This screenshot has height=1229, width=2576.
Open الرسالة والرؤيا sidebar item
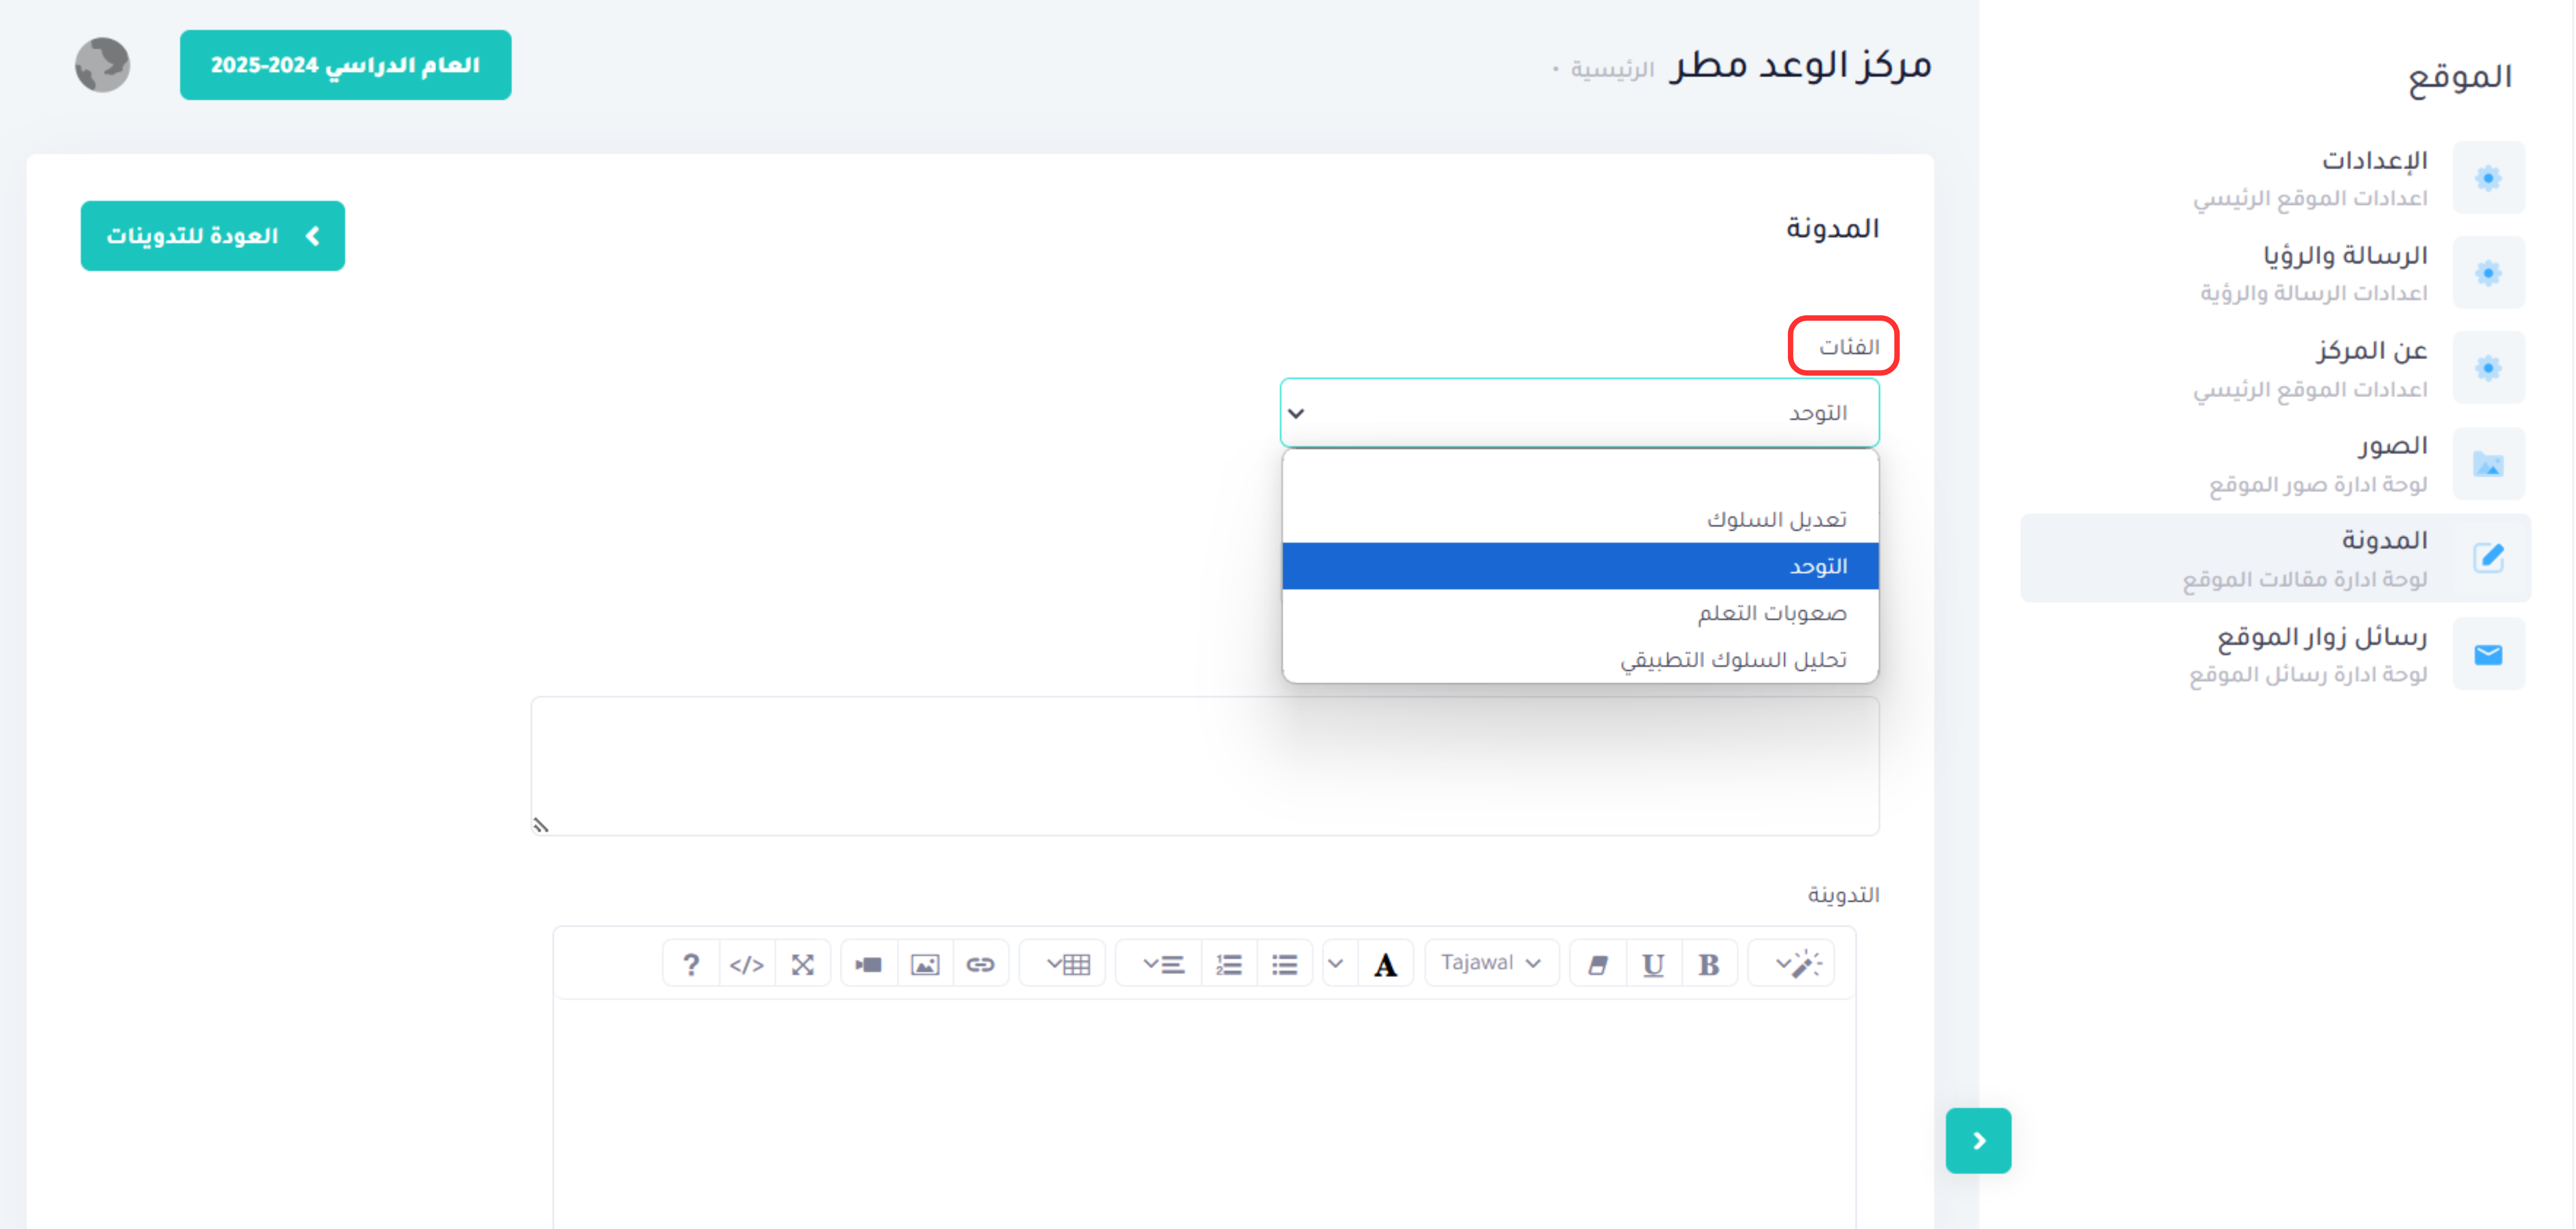pos(2275,273)
